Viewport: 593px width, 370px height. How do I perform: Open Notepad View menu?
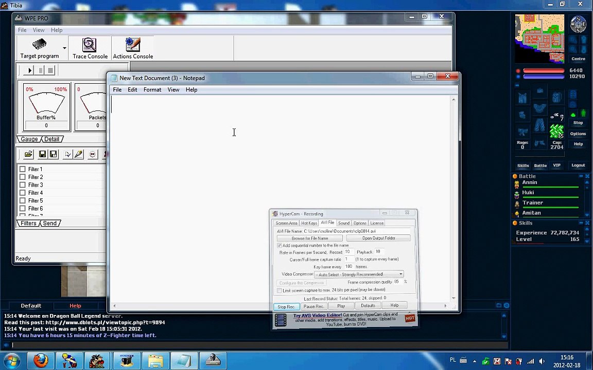173,89
